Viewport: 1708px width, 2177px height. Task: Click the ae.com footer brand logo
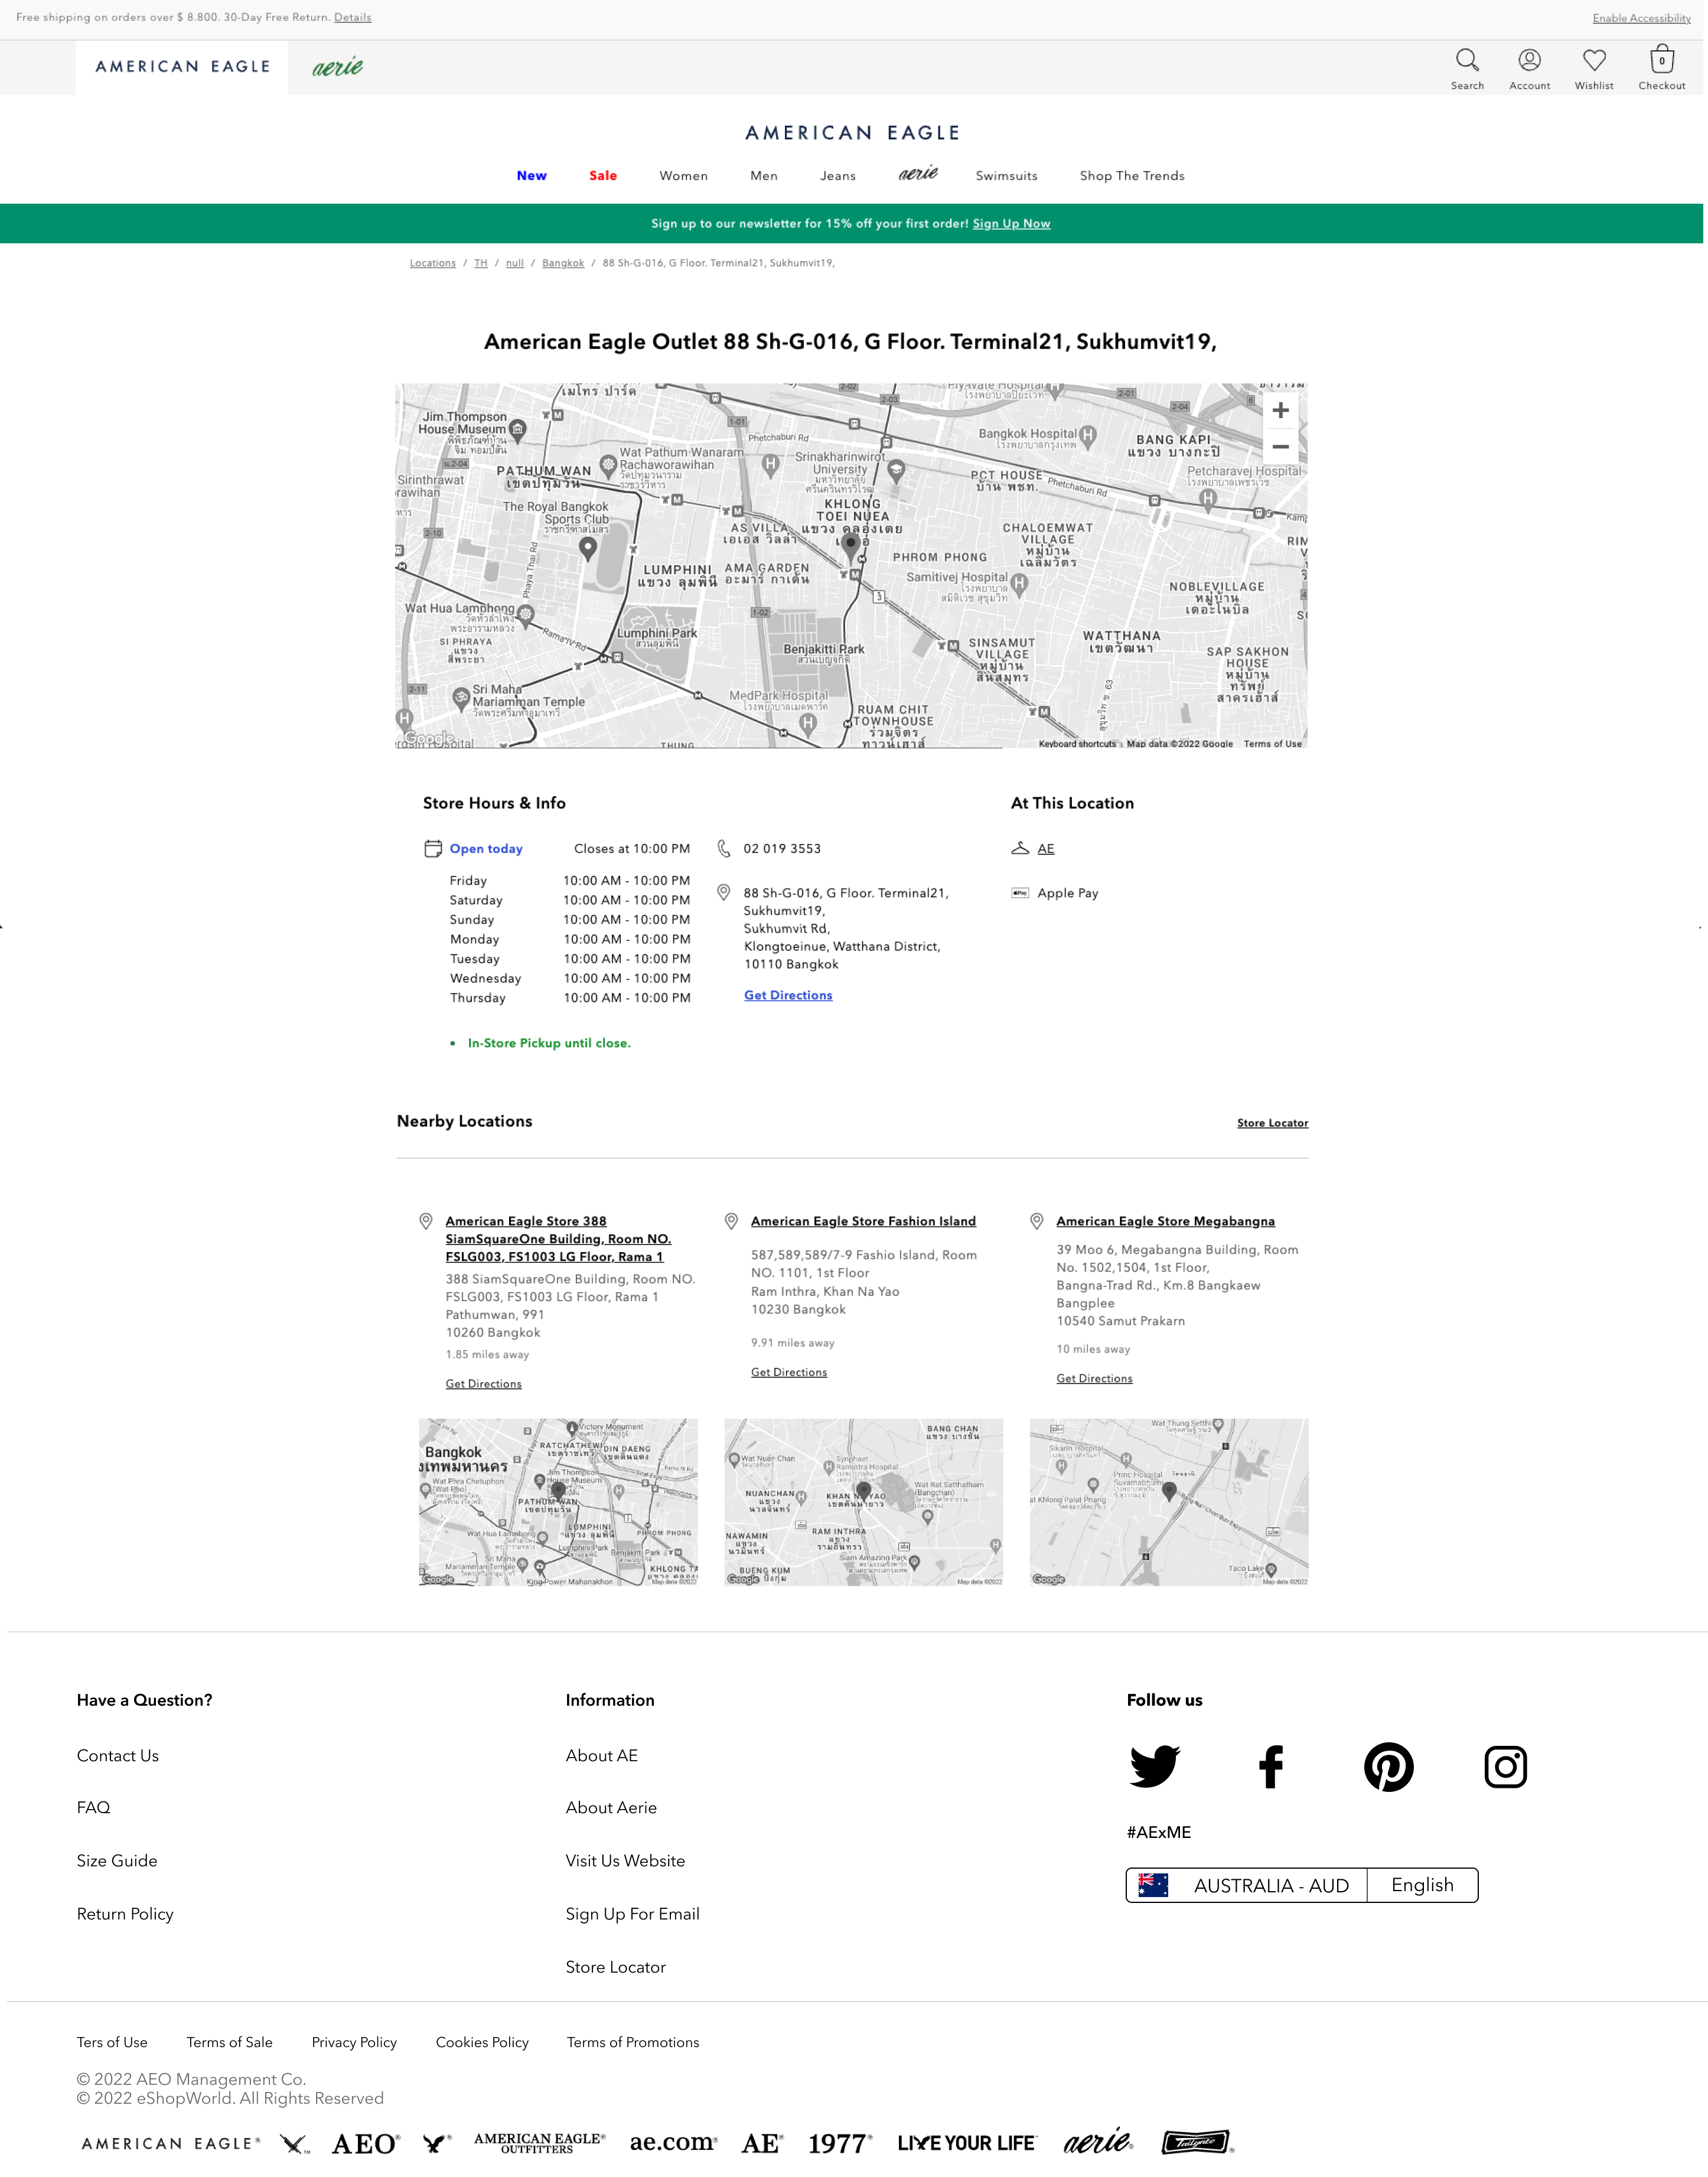[673, 2142]
